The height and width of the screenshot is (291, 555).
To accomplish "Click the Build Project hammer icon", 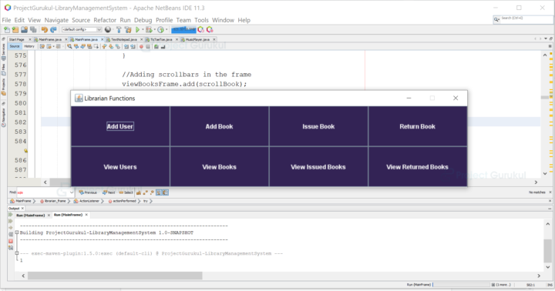I will 119,30.
